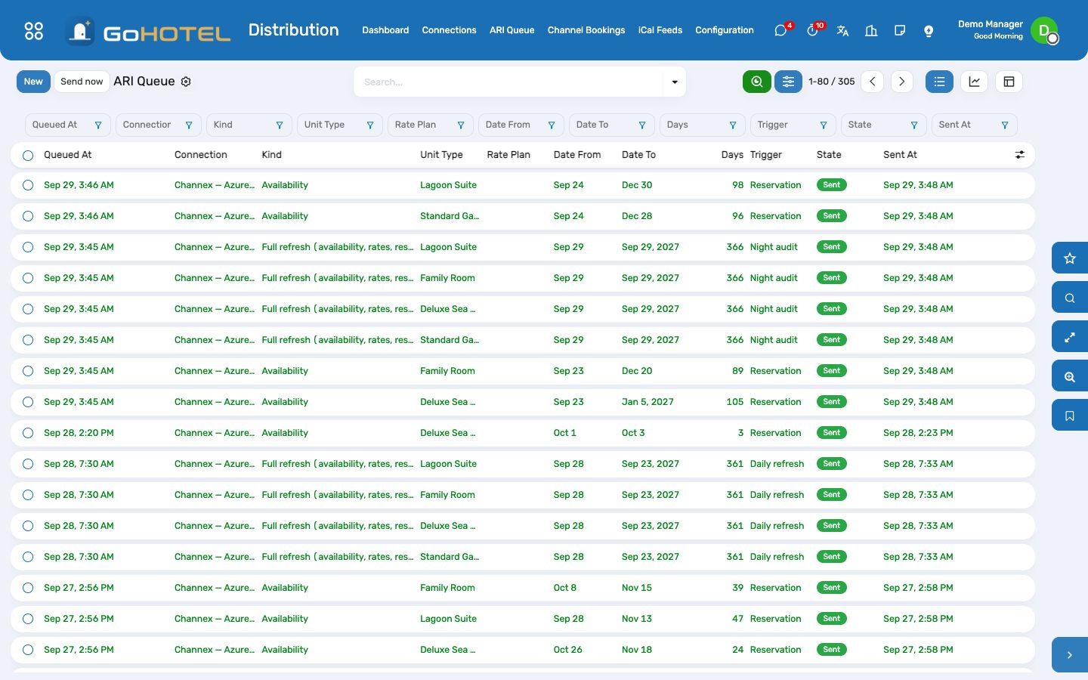1088x680 pixels.
Task: Click the bookmark side button
Action: pos(1070,416)
